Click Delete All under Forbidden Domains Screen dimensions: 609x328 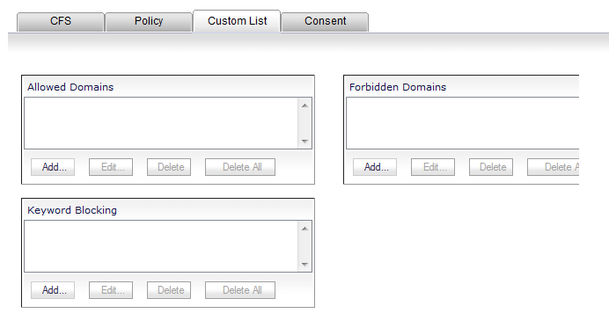[x=553, y=167]
